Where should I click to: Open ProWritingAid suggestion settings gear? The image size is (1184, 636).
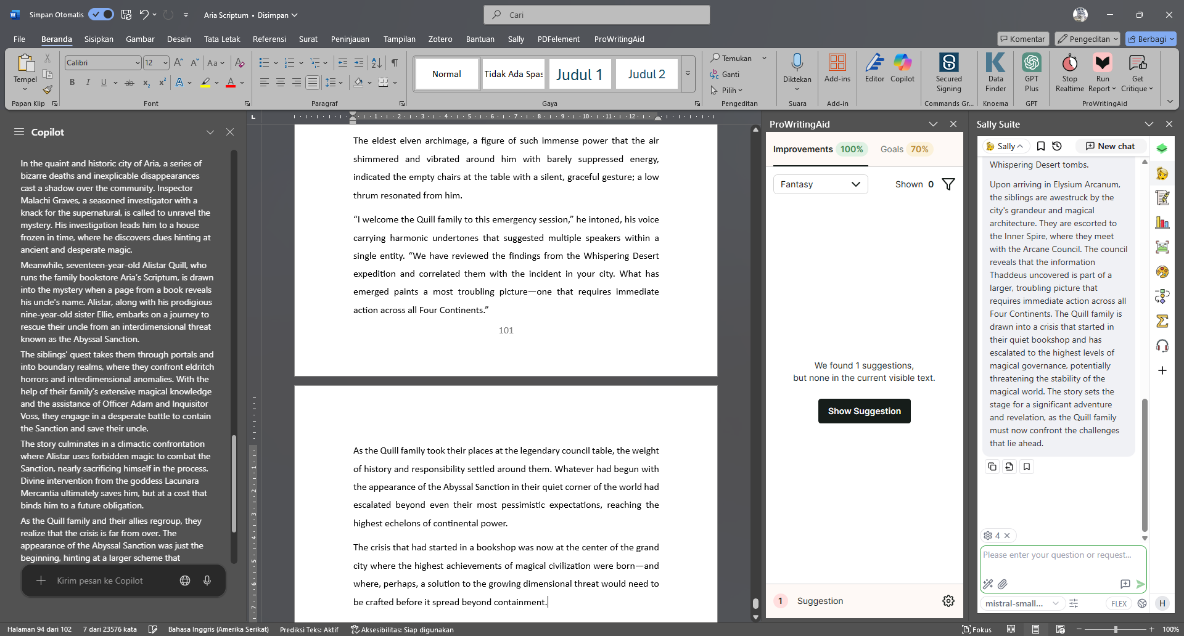pos(948,601)
